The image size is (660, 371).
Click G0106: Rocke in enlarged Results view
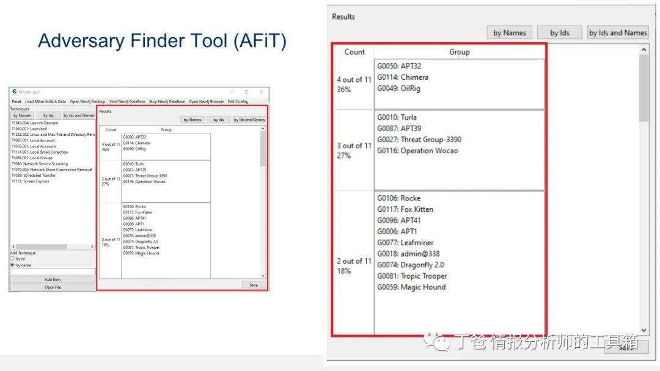398,198
